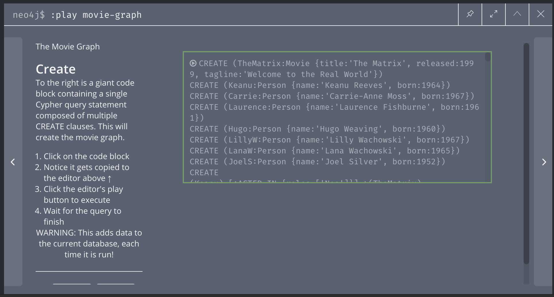554x297 pixels.
Task: Expand frame to fullscreen
Action: point(494,14)
